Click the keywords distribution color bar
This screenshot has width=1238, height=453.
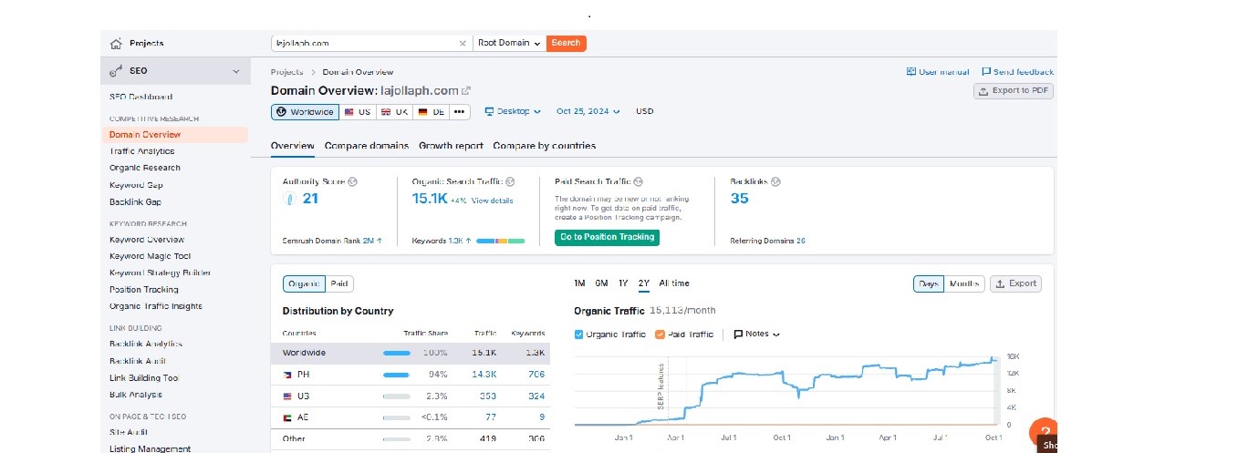coord(500,241)
